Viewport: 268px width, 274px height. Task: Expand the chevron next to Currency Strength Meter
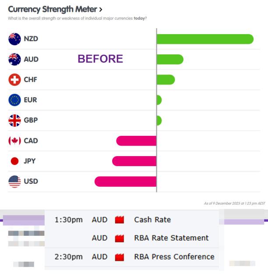coord(101,10)
